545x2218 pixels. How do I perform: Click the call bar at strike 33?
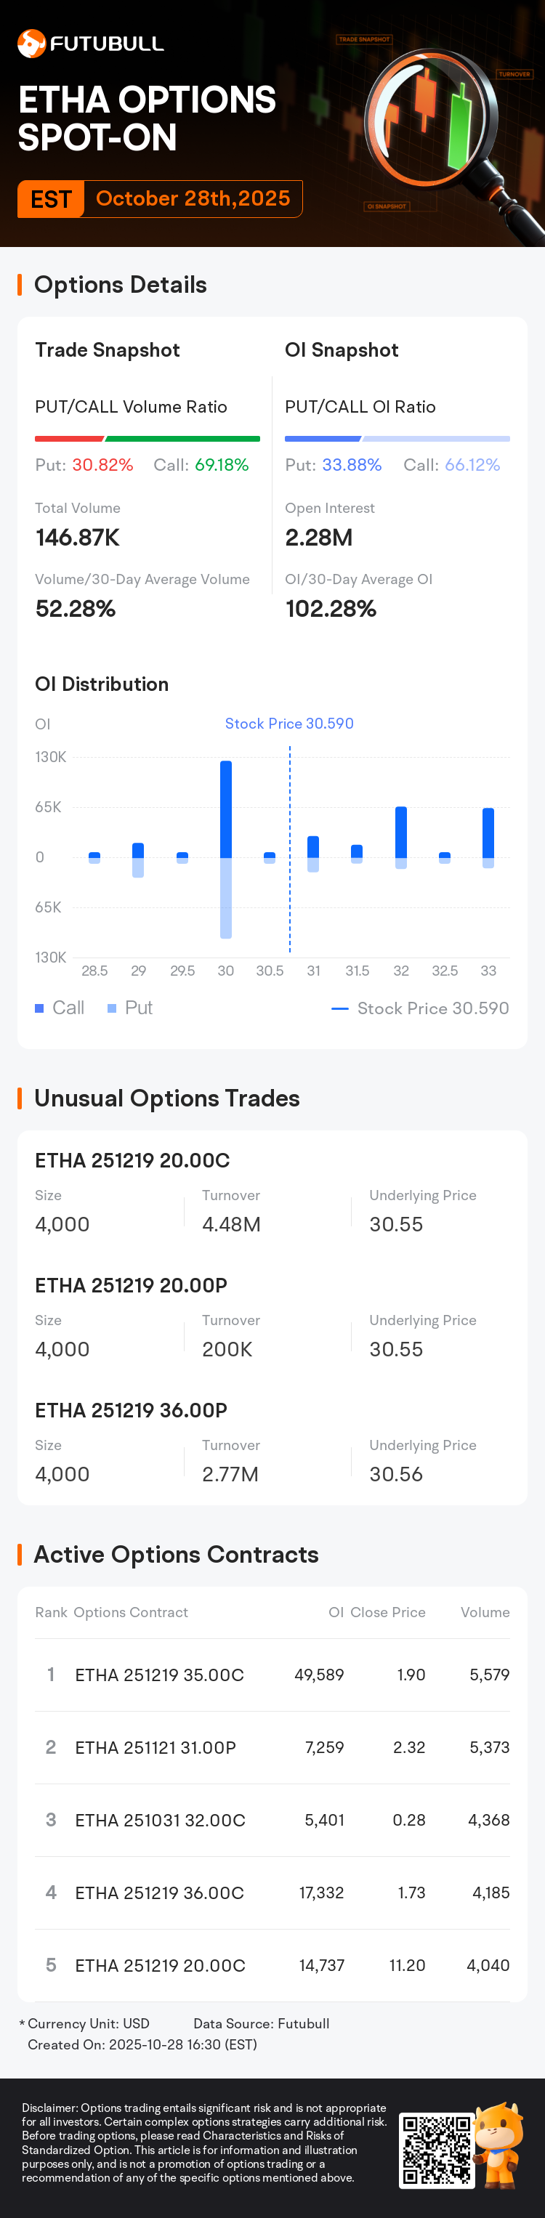488,833
